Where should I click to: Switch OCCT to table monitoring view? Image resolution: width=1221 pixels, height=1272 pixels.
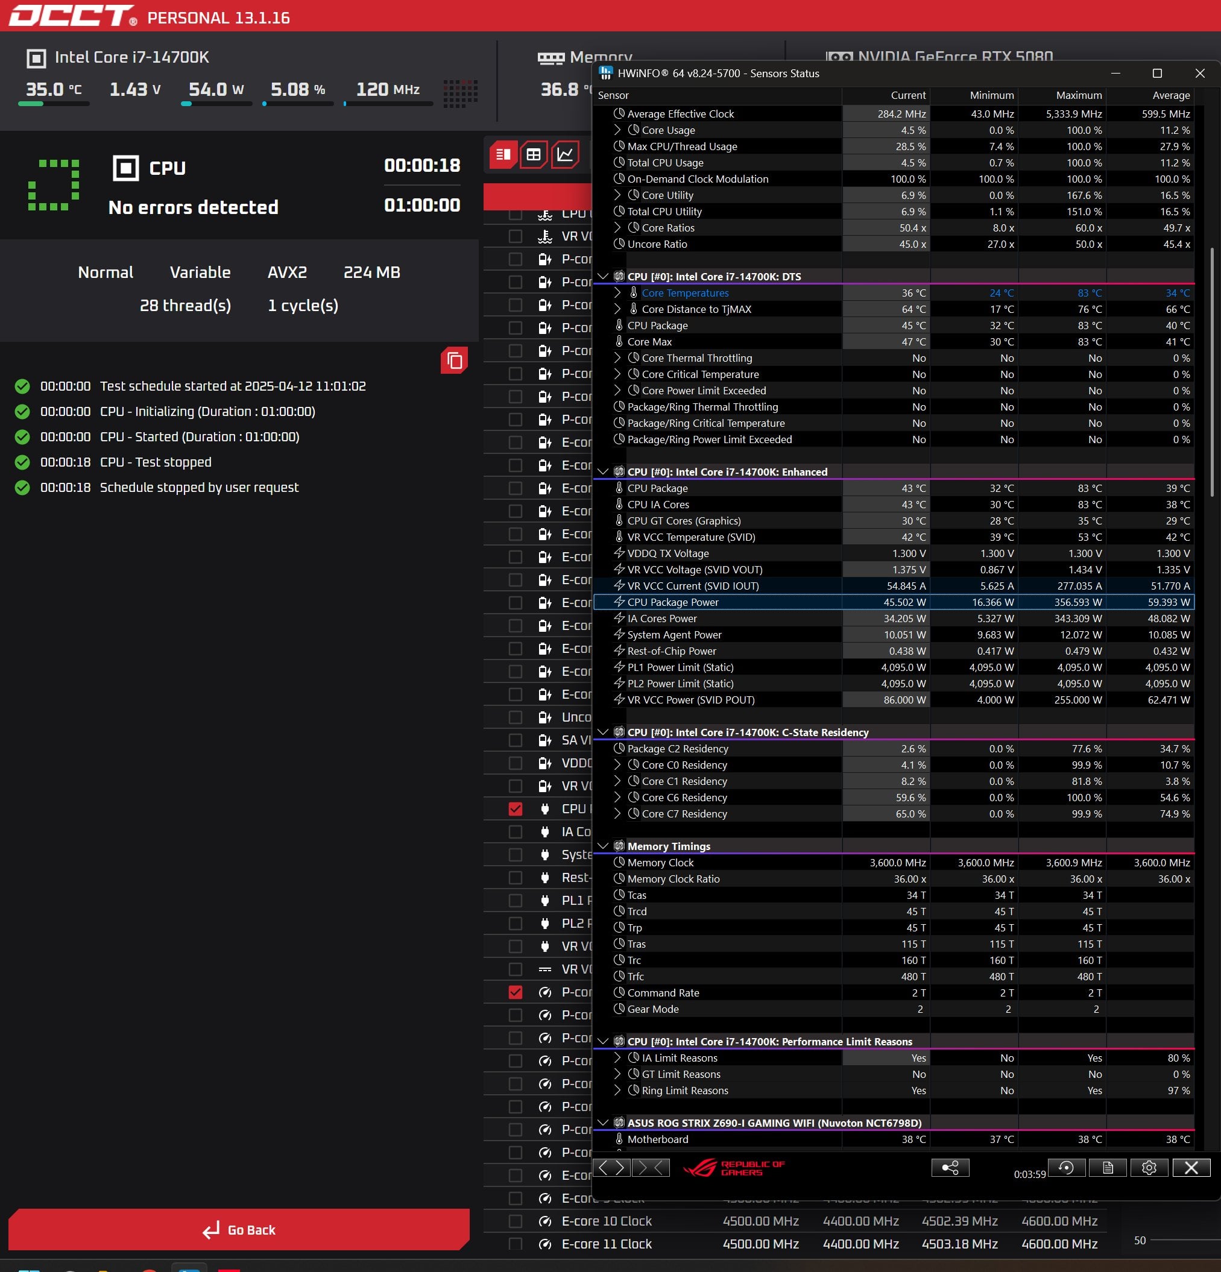tap(534, 154)
